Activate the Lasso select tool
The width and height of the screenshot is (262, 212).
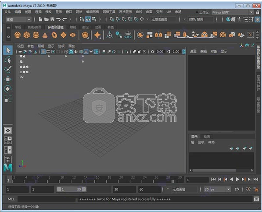point(8,60)
